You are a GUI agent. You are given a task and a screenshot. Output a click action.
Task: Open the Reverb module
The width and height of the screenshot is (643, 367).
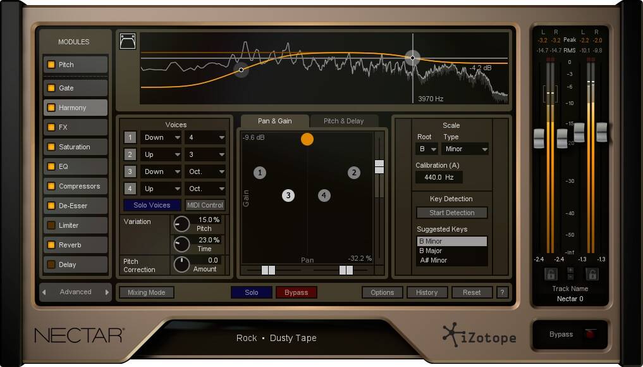click(x=75, y=245)
